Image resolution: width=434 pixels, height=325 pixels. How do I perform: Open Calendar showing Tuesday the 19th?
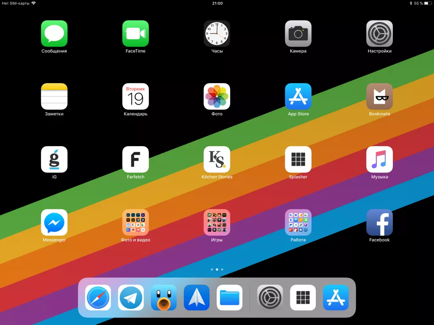coord(135,97)
